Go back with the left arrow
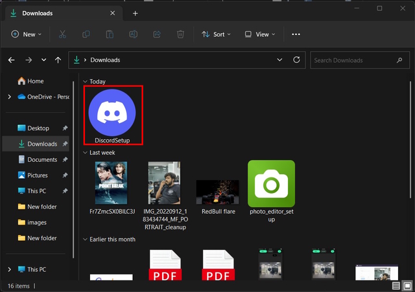Screen dimensions: 415x292 [12, 60]
